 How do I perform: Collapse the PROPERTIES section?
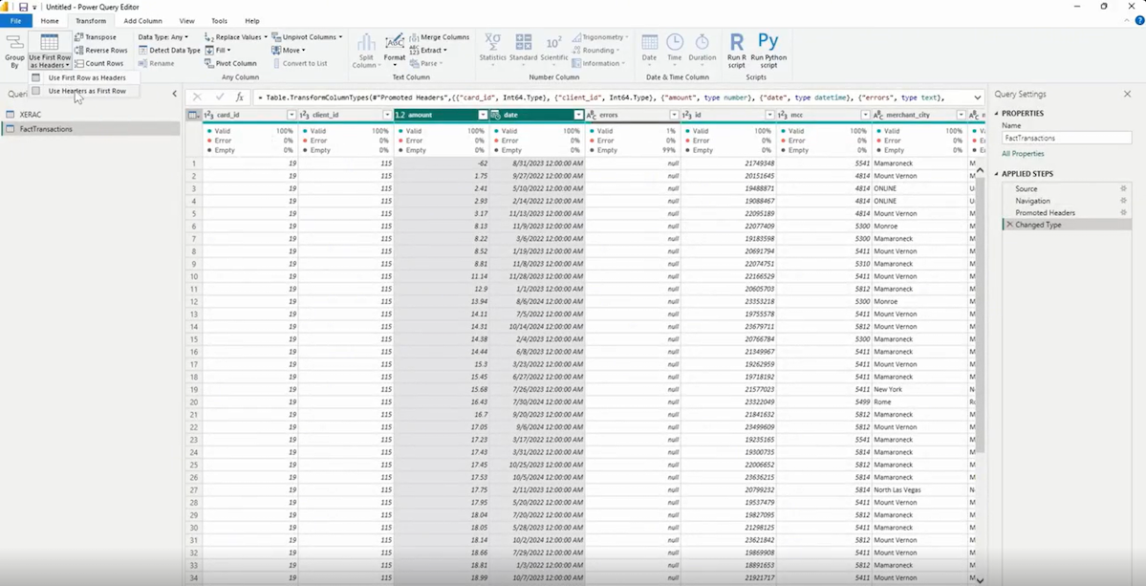[995, 113]
